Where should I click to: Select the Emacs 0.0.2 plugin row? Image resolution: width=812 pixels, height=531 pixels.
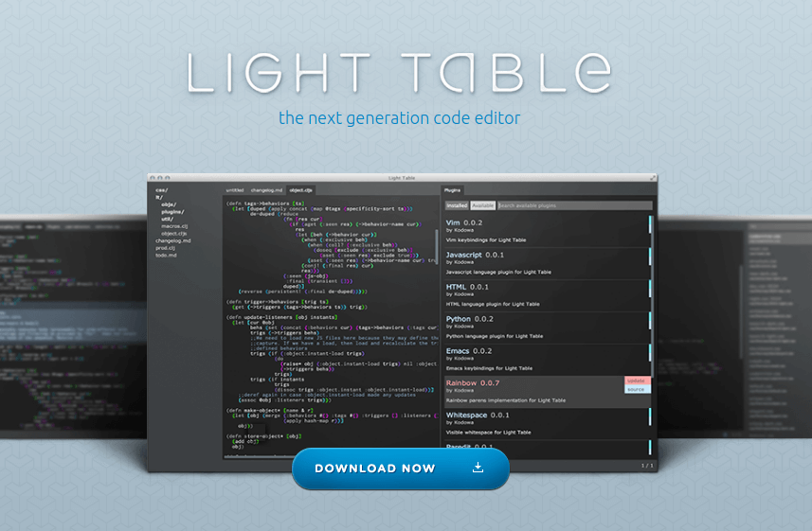pos(548,359)
